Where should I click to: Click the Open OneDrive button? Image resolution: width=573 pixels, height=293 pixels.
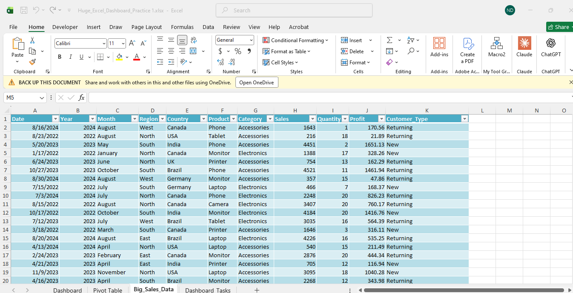pos(257,82)
